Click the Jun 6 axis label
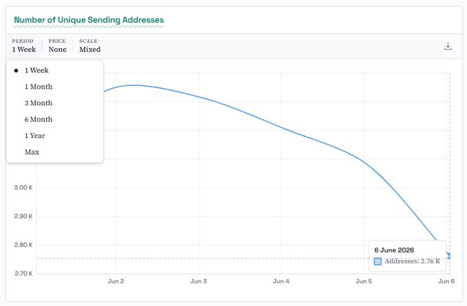The image size is (467, 306). click(446, 281)
